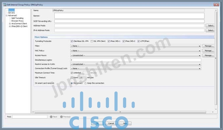This screenshot has height=130, width=223.
Task: Click the Previous find button
Action: point(65,117)
